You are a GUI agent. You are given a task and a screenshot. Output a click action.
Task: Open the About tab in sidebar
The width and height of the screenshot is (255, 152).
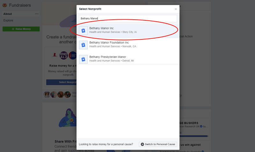click(x=21, y=14)
